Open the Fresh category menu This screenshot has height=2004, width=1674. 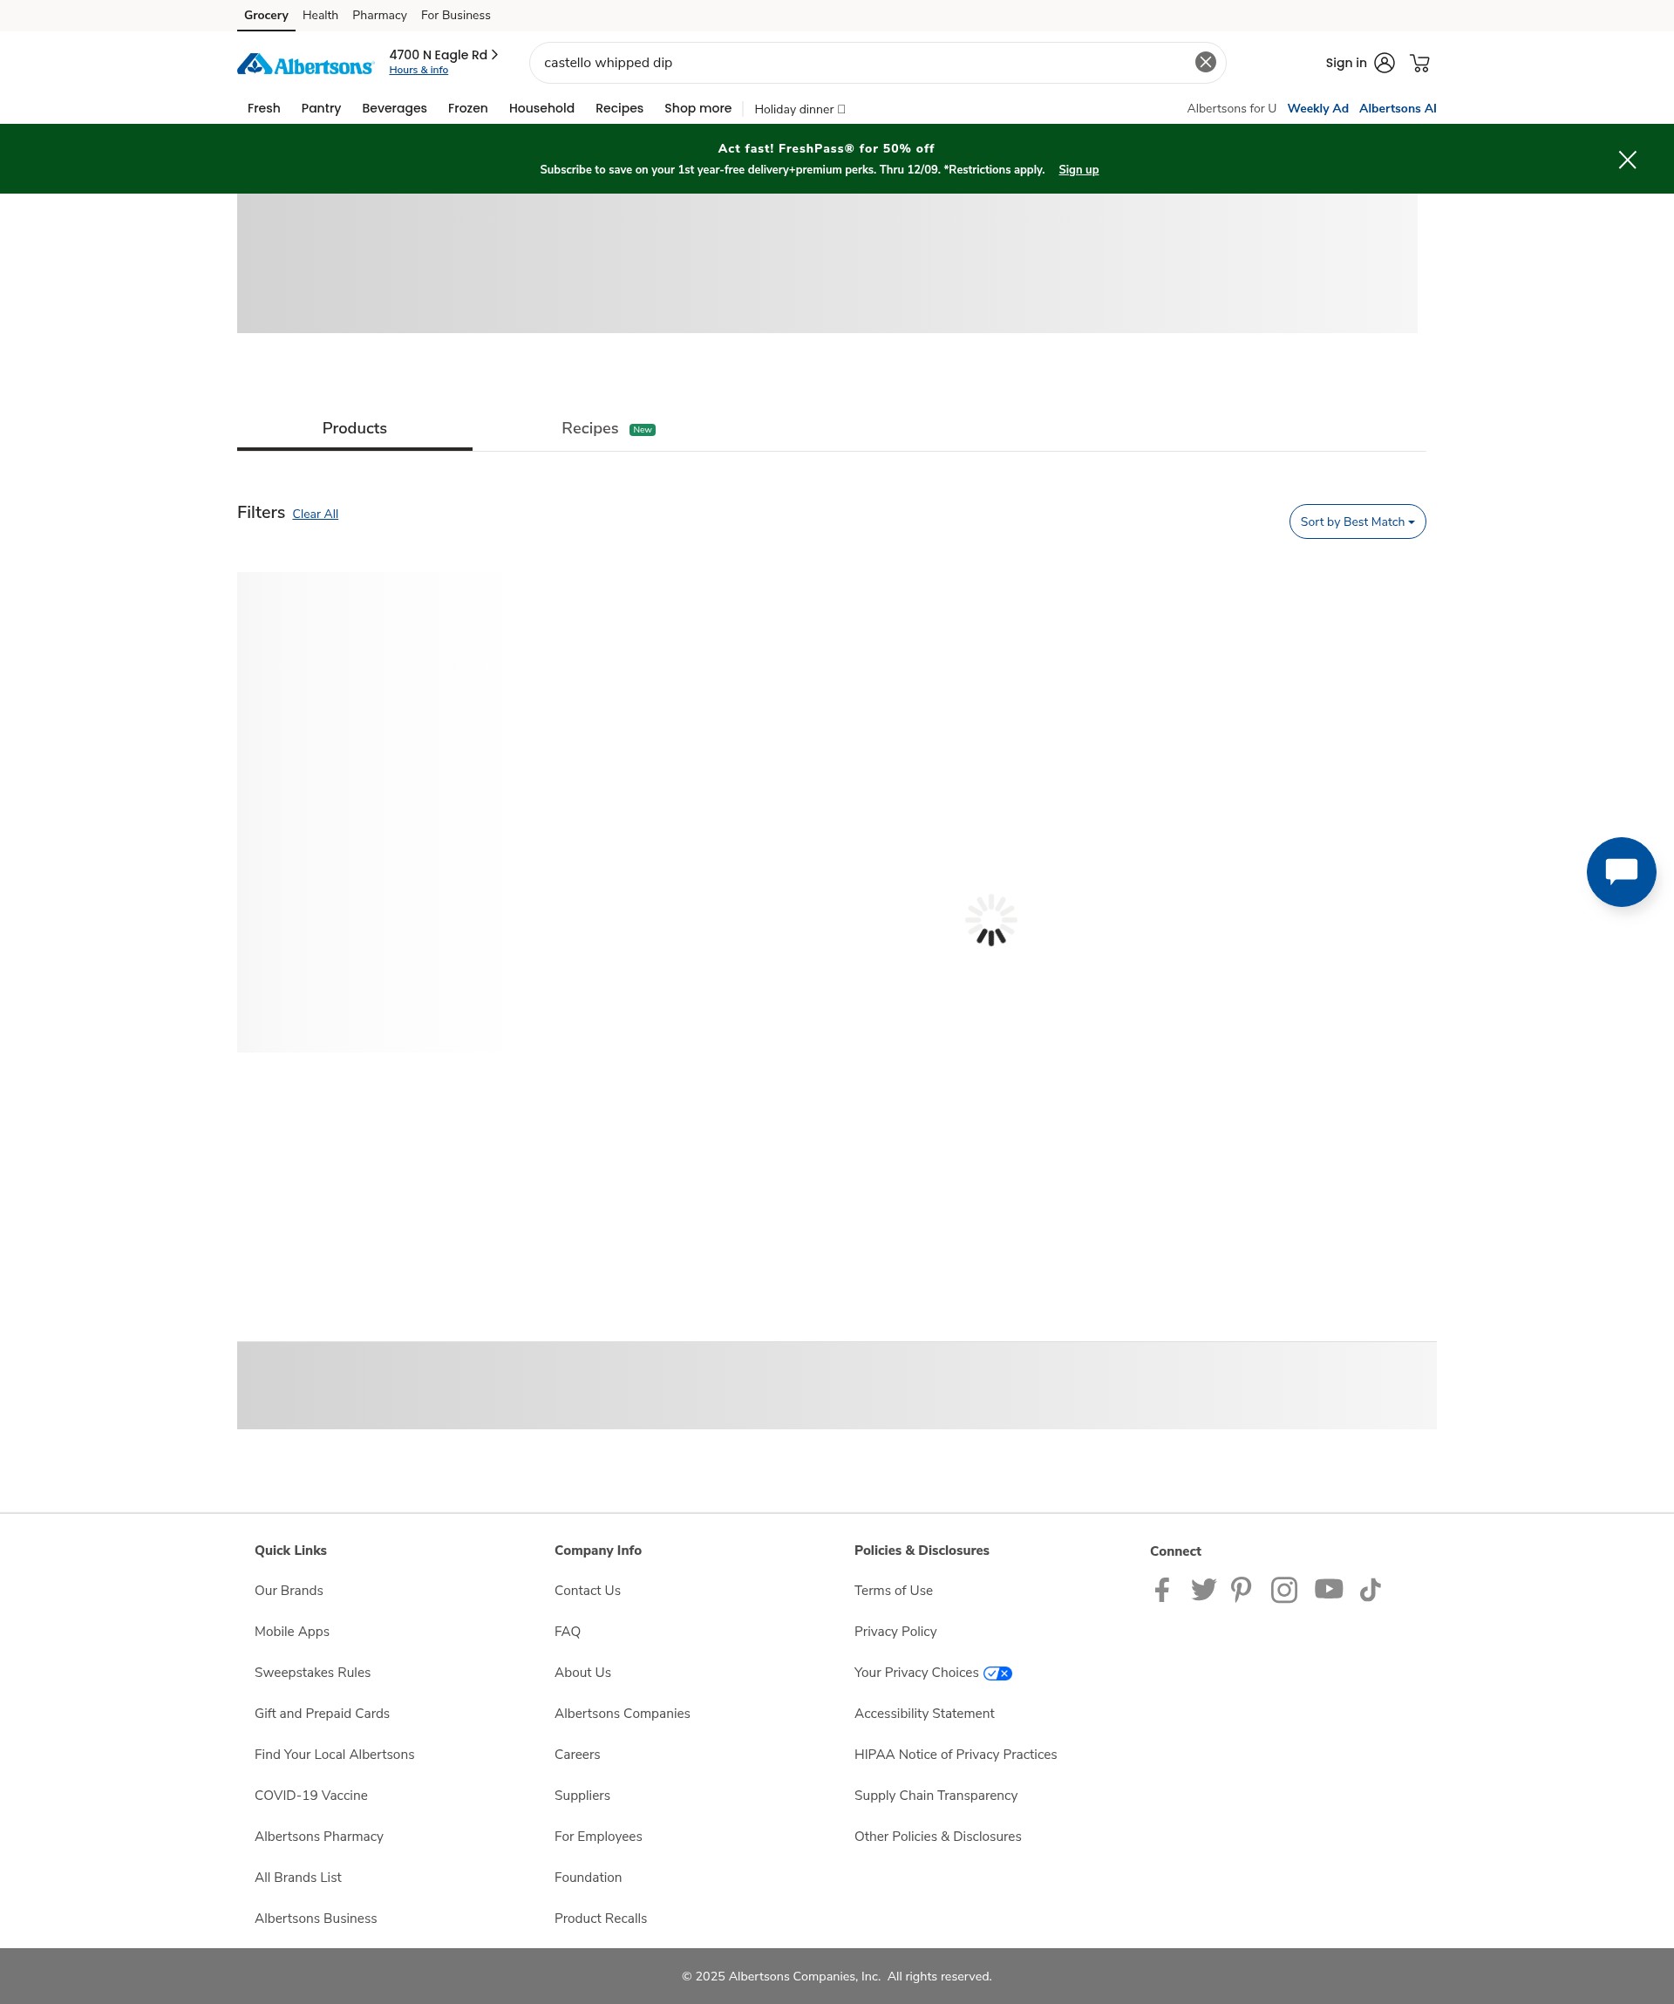click(x=263, y=108)
